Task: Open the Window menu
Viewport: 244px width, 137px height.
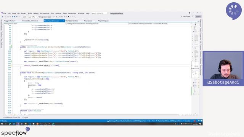Action: pos(81,14)
